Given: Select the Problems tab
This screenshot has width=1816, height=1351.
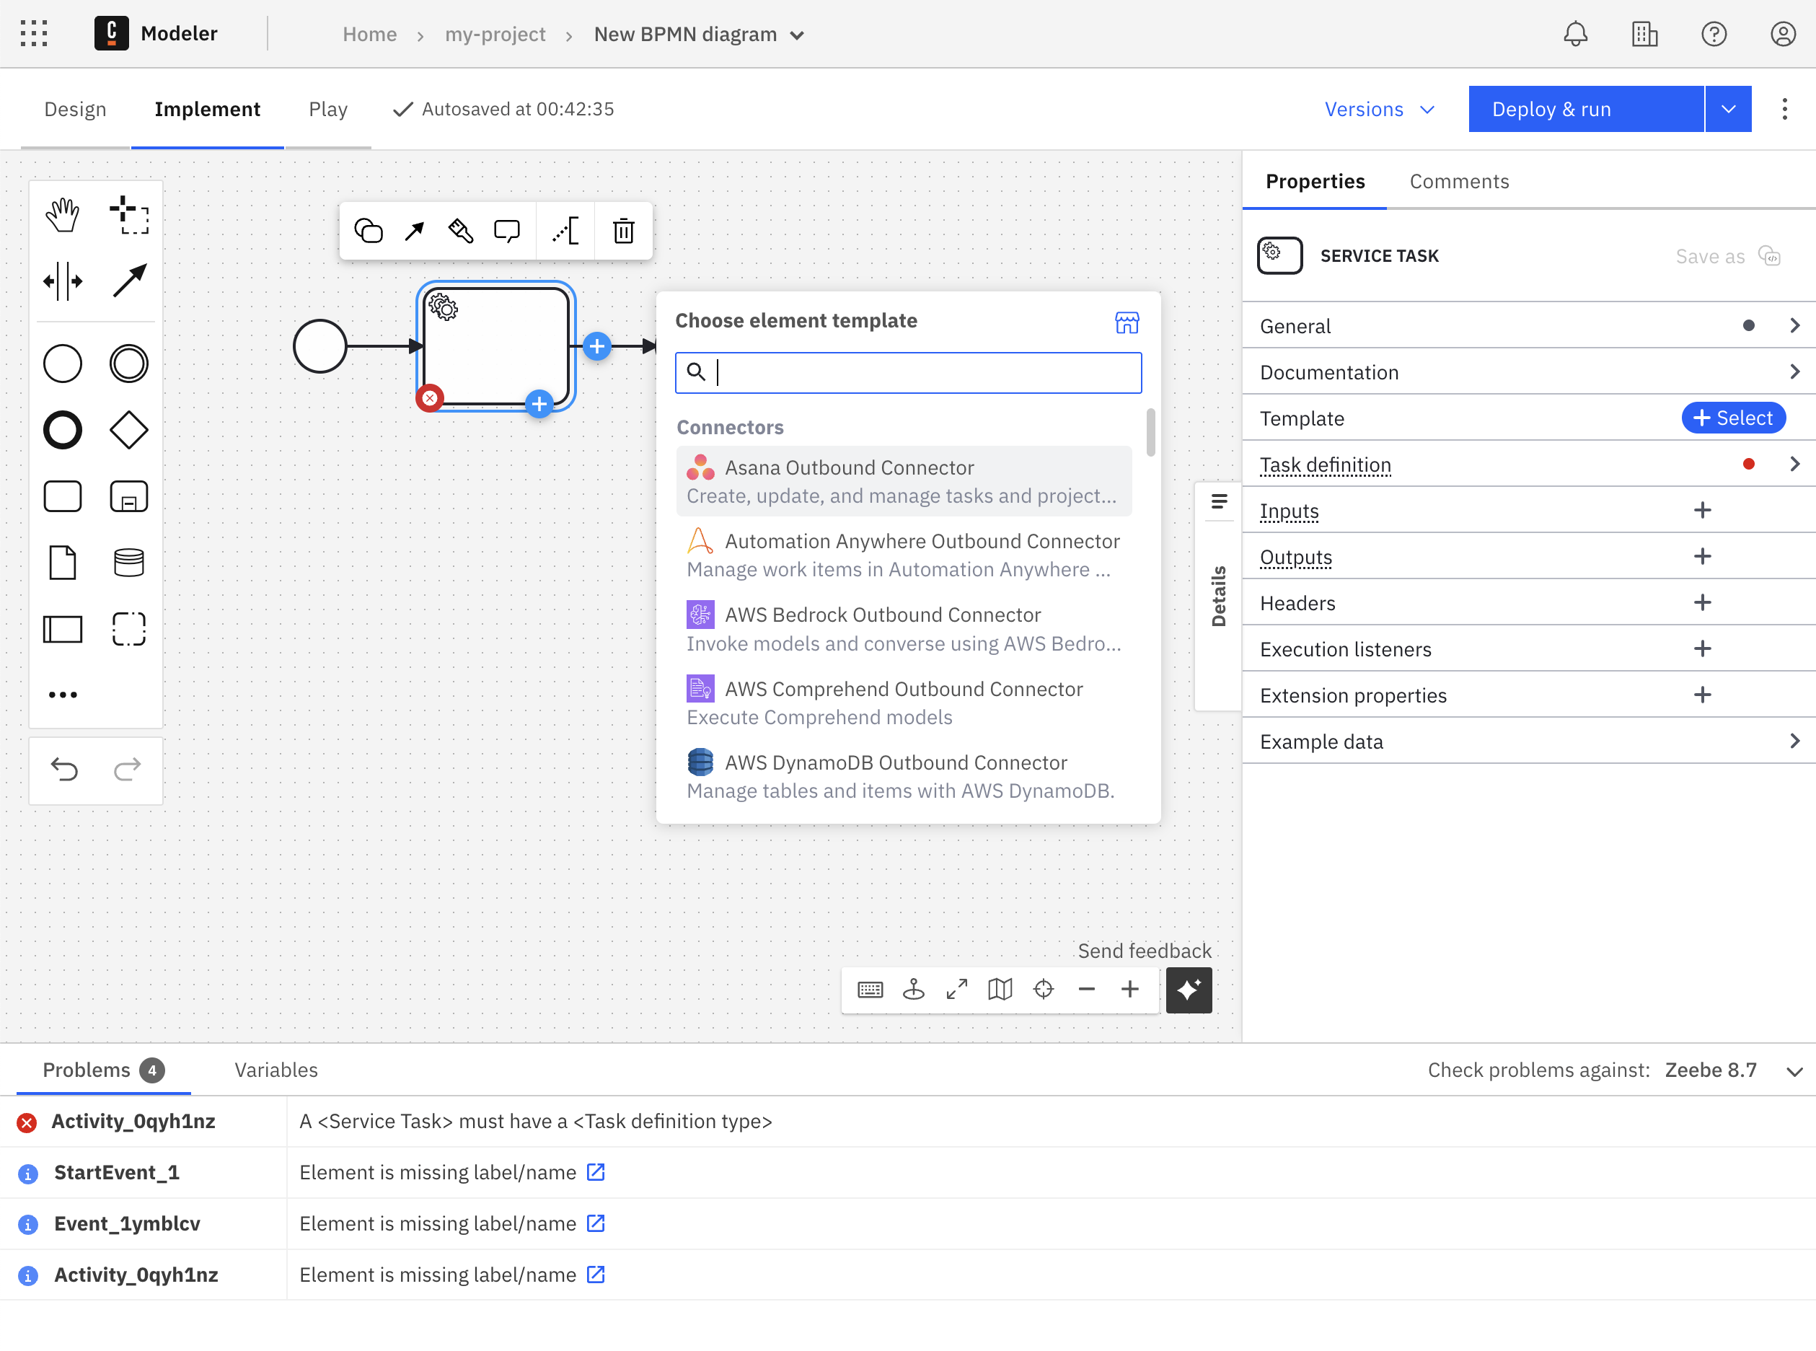Looking at the screenshot, I should pyautogui.click(x=103, y=1070).
